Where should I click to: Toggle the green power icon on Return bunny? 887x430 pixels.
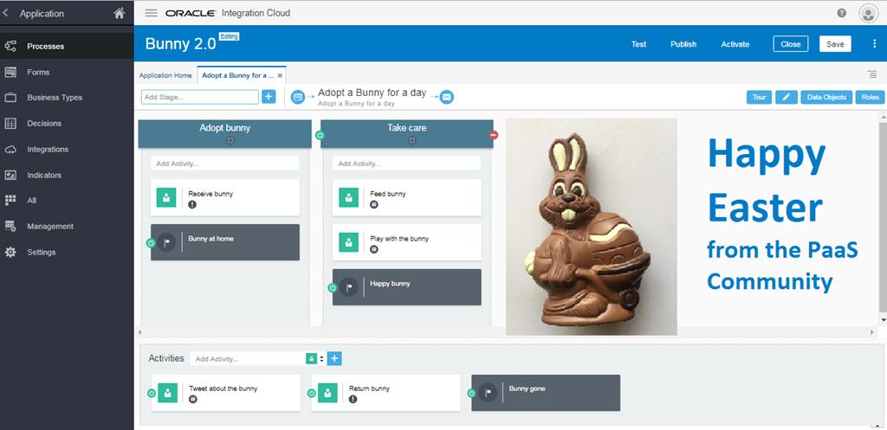(x=316, y=394)
